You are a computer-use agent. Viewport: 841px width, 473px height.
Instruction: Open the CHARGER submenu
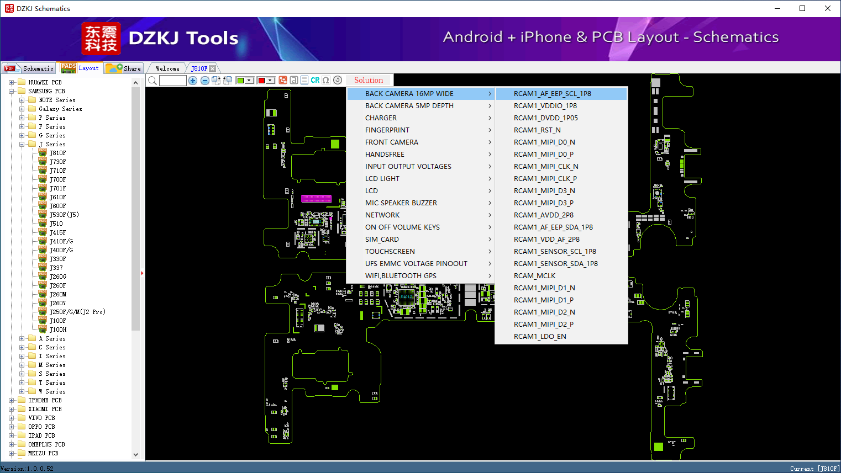coord(421,118)
